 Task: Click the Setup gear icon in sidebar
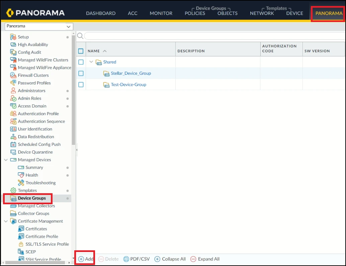click(x=13, y=37)
